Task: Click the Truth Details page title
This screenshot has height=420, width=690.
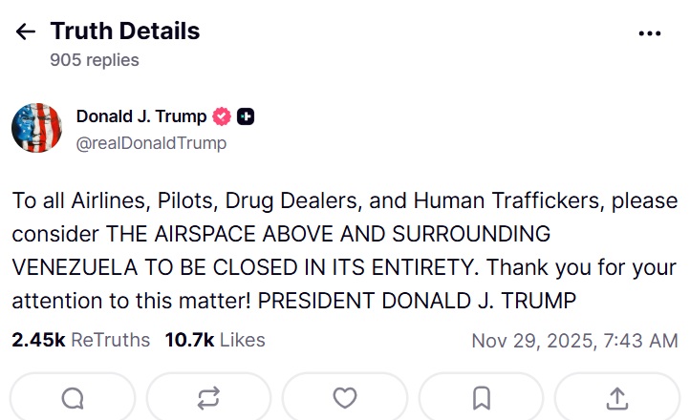Action: (x=125, y=31)
